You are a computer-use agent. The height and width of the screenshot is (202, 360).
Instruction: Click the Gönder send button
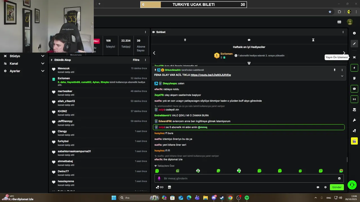[337, 187]
